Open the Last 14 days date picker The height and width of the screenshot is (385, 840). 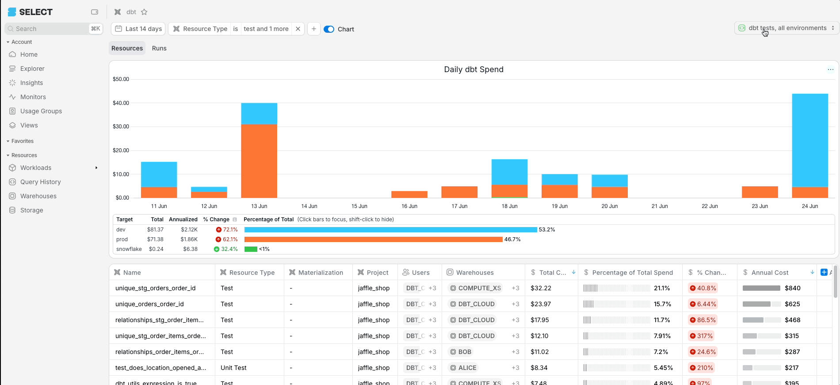pyautogui.click(x=138, y=29)
